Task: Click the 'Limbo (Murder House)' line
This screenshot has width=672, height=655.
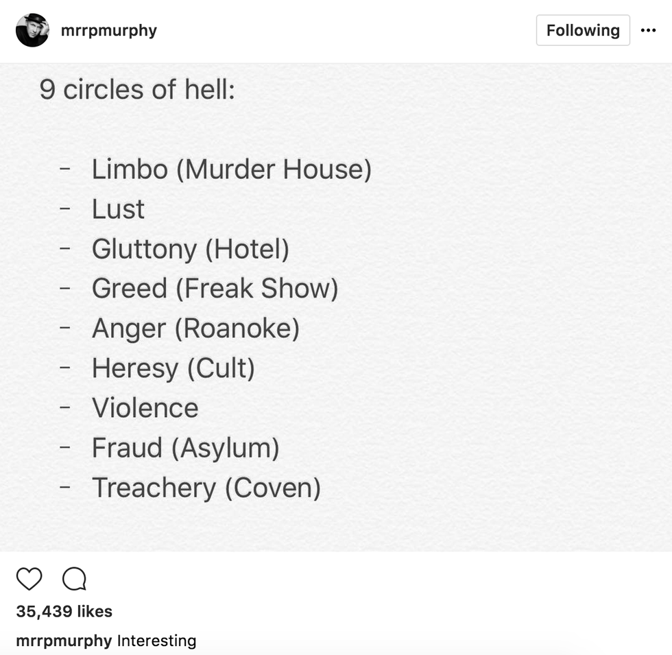Action: pos(231,169)
